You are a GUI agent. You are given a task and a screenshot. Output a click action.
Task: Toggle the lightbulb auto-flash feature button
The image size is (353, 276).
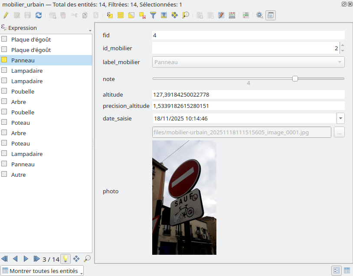coord(65,259)
